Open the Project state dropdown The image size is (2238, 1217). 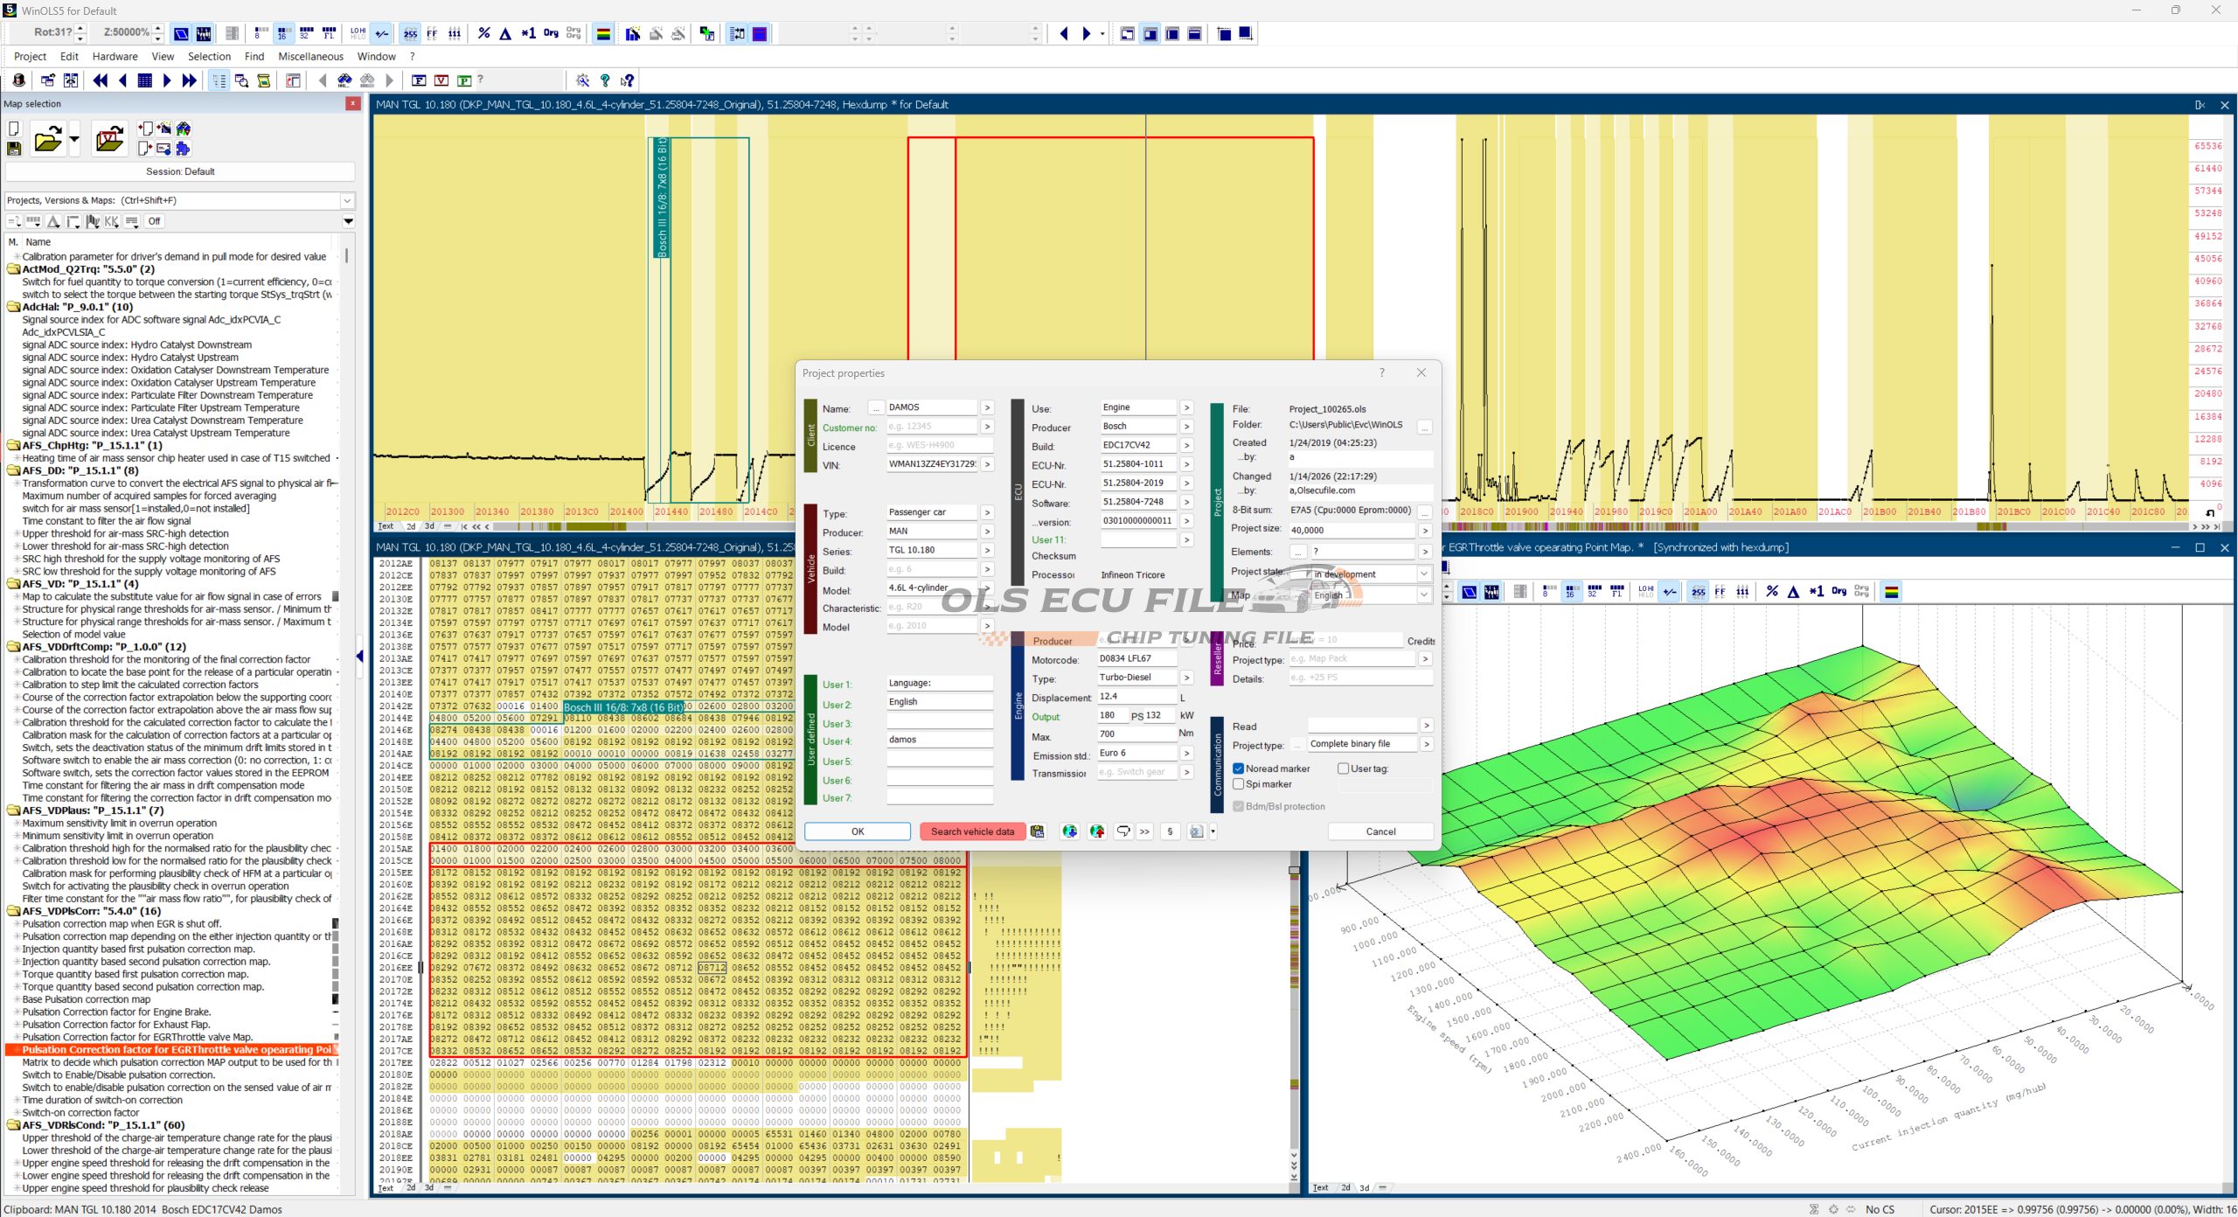(x=1423, y=574)
